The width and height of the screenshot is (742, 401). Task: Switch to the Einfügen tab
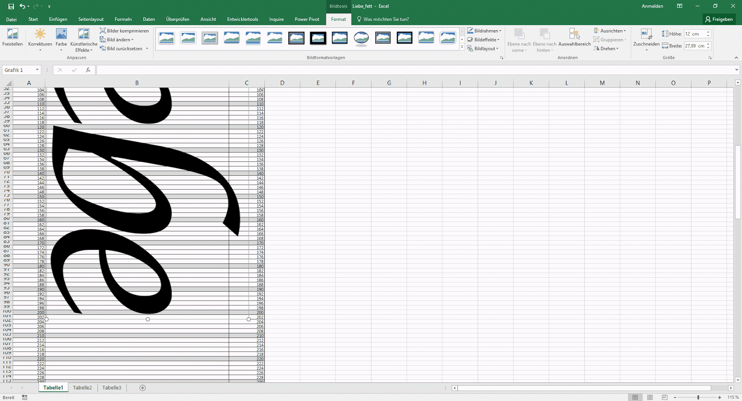pos(58,19)
